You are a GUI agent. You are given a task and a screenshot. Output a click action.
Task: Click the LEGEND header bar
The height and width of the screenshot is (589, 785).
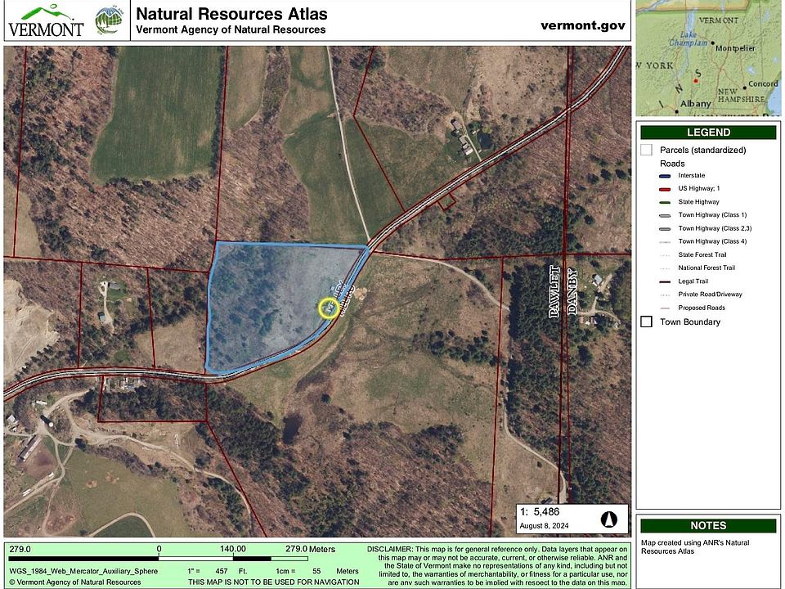708,133
